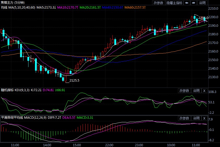Click the right arrow button in top bar
The width and height of the screenshot is (220, 147).
coord(193,3)
